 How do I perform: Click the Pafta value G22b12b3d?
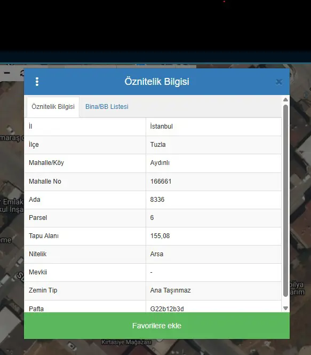(x=167, y=309)
